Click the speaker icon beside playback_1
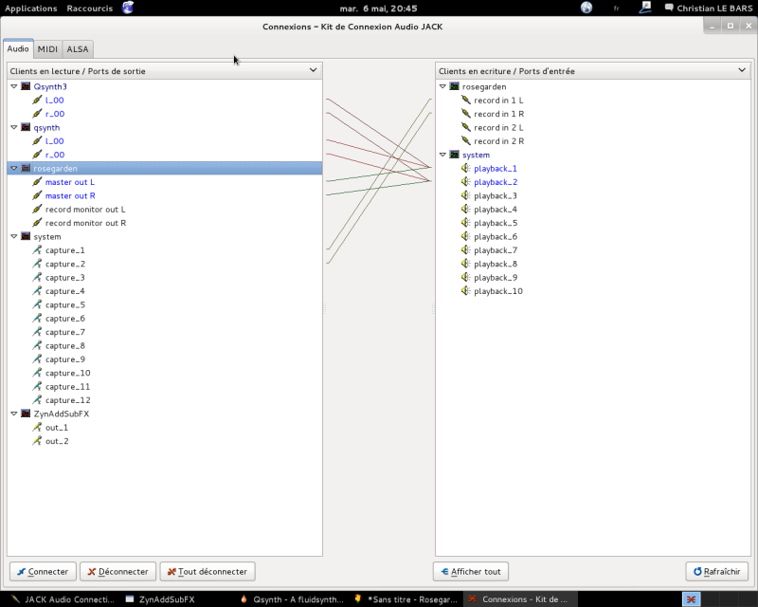Image resolution: width=758 pixels, height=607 pixels. [x=466, y=169]
